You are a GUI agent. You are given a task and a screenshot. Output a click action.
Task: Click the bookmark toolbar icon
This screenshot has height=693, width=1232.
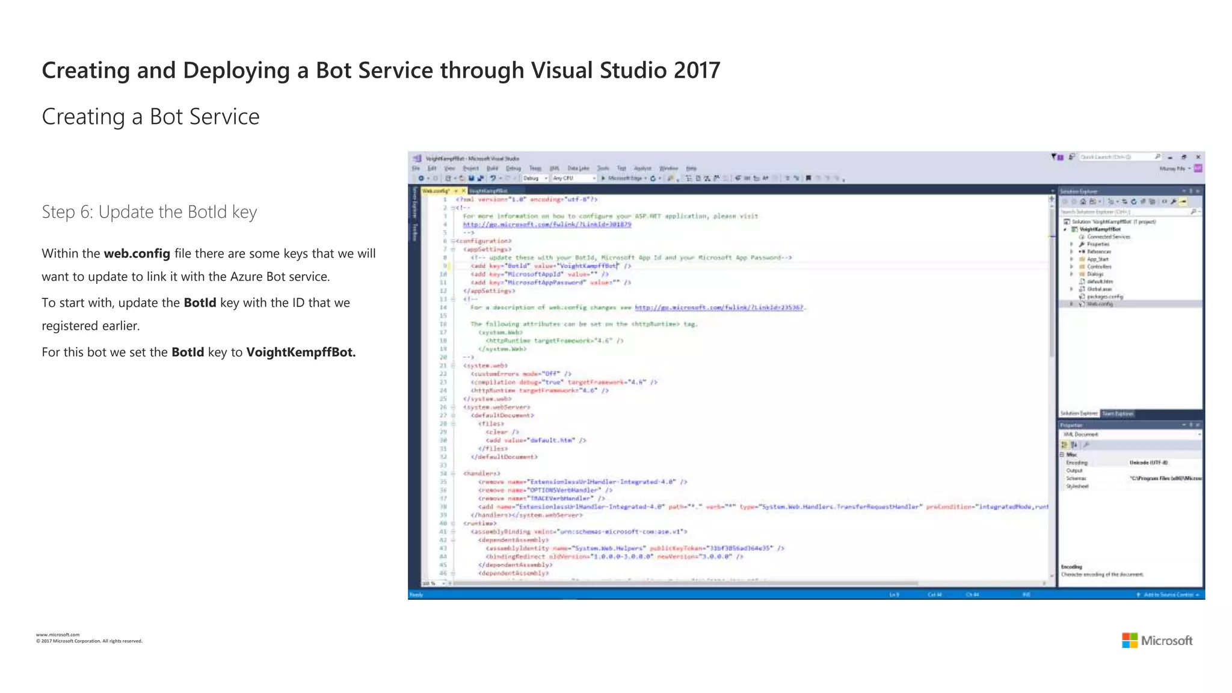click(808, 178)
